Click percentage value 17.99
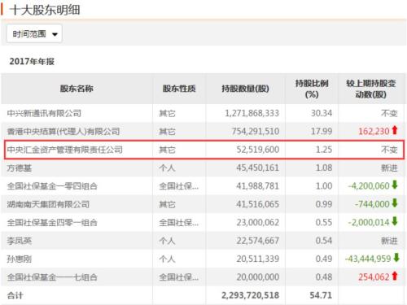Viewport: 407px width, 305px height. pyautogui.click(x=322, y=132)
